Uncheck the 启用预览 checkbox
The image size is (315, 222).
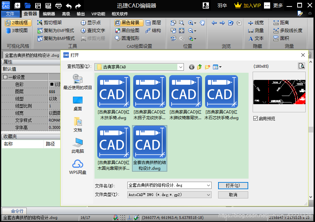tap(255, 119)
